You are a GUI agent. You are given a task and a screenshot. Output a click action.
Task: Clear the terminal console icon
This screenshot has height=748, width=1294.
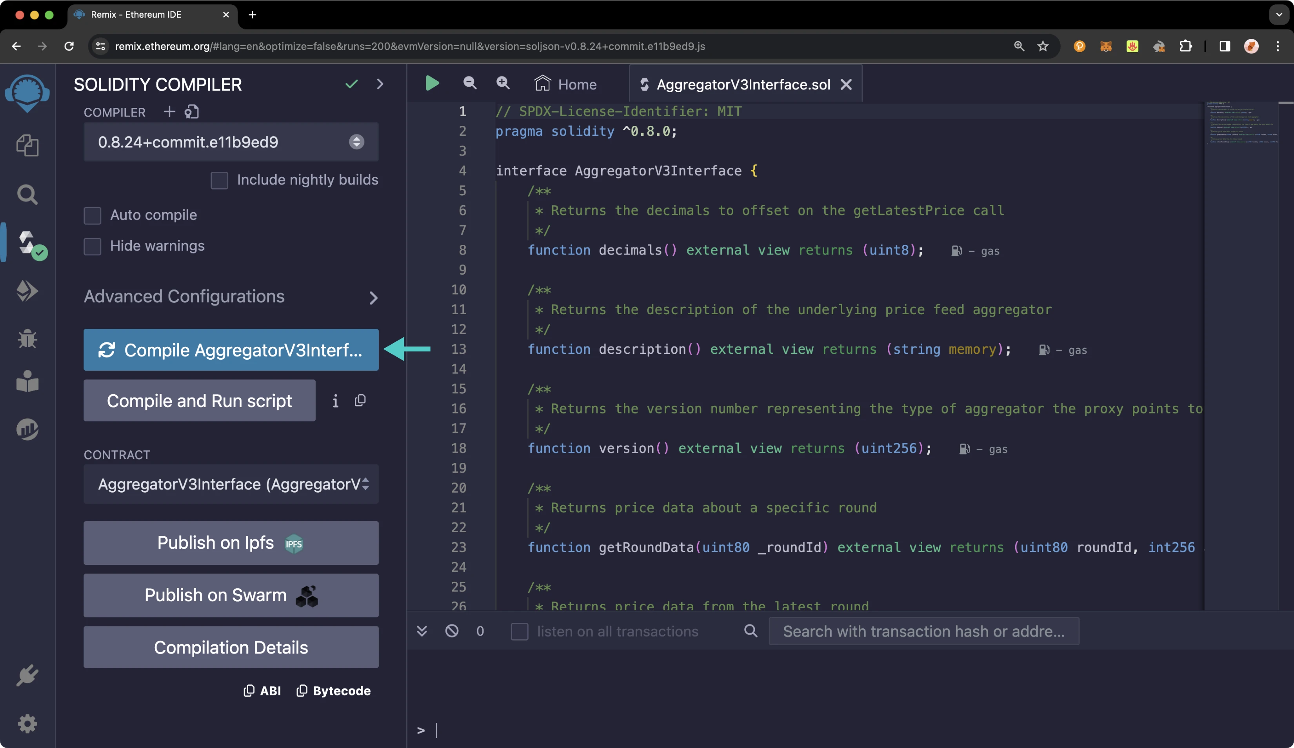pos(452,631)
